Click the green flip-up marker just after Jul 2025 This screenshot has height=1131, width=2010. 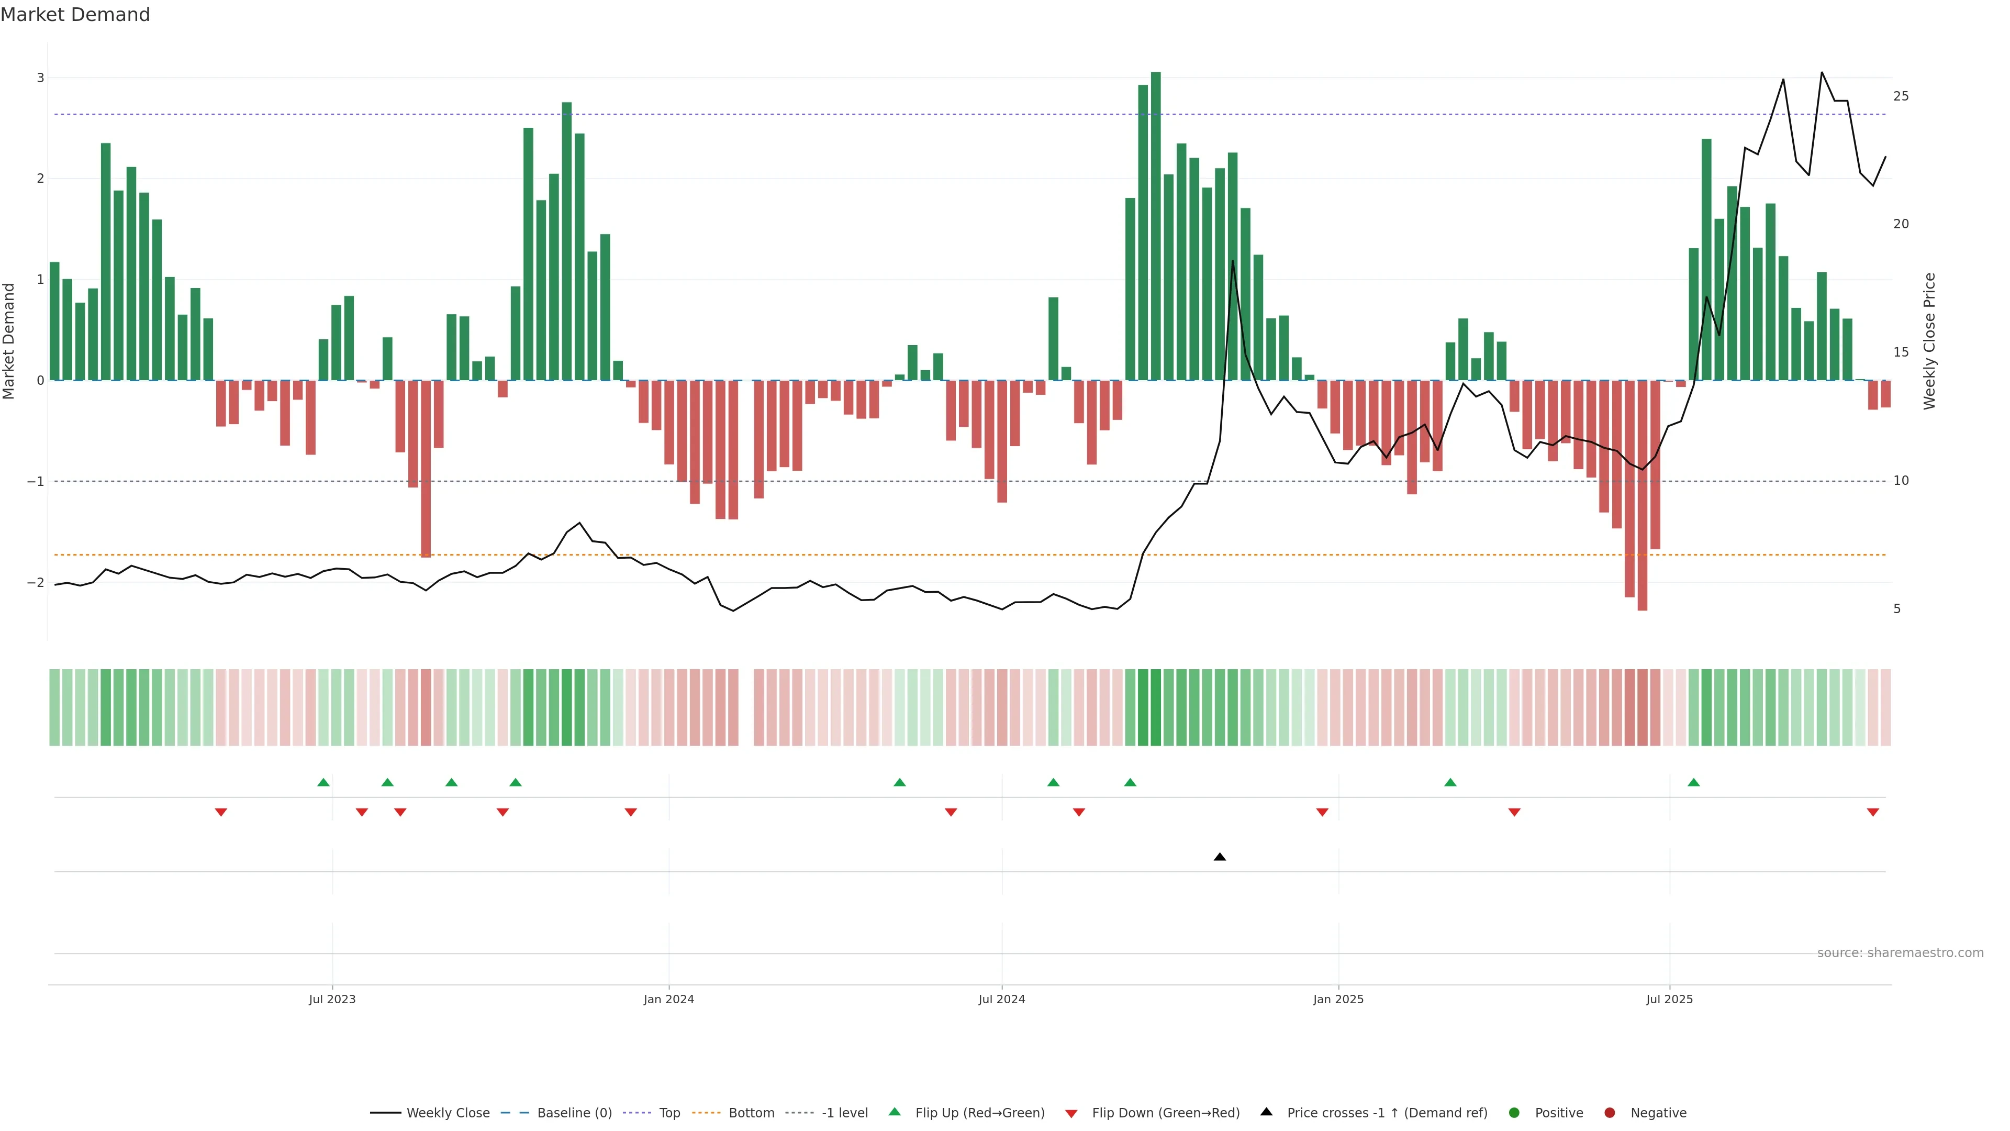1693,782
